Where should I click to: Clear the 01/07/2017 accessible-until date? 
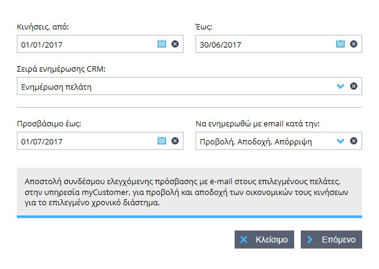[x=175, y=141]
